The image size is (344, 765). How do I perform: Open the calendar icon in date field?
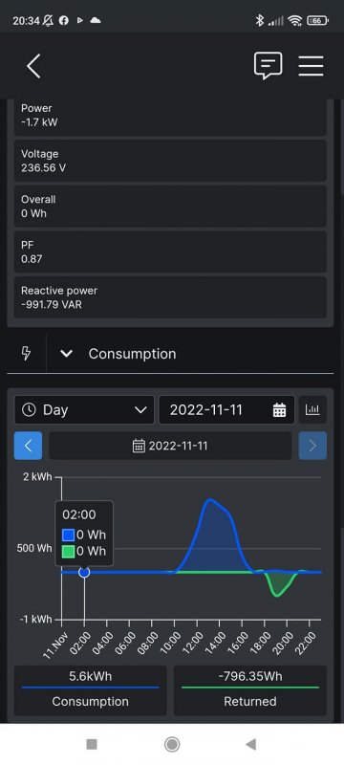(x=279, y=410)
